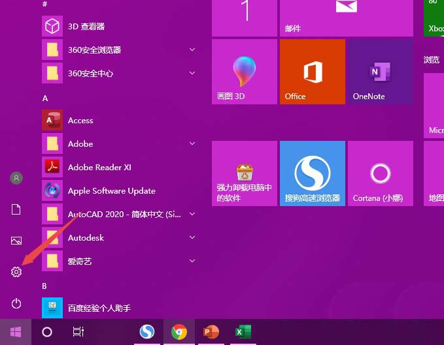Open the Office tile

coord(313,72)
